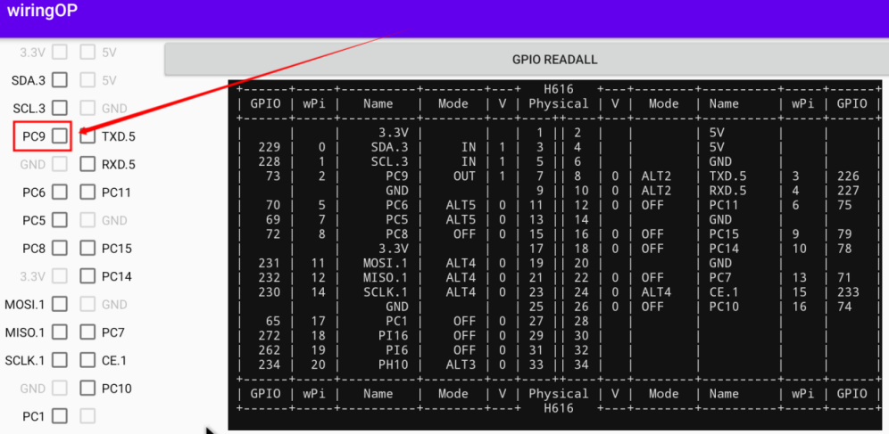Click GPIO value 227 in the table

pos(848,191)
